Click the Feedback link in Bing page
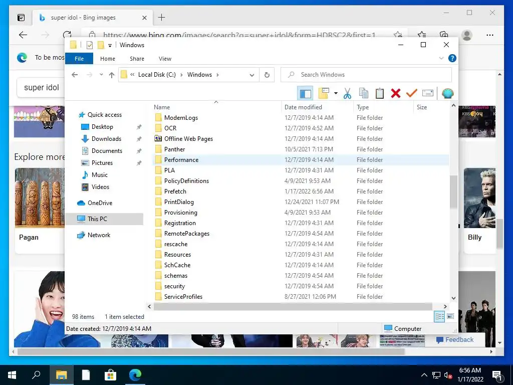This screenshot has height=385, width=513. [455, 340]
